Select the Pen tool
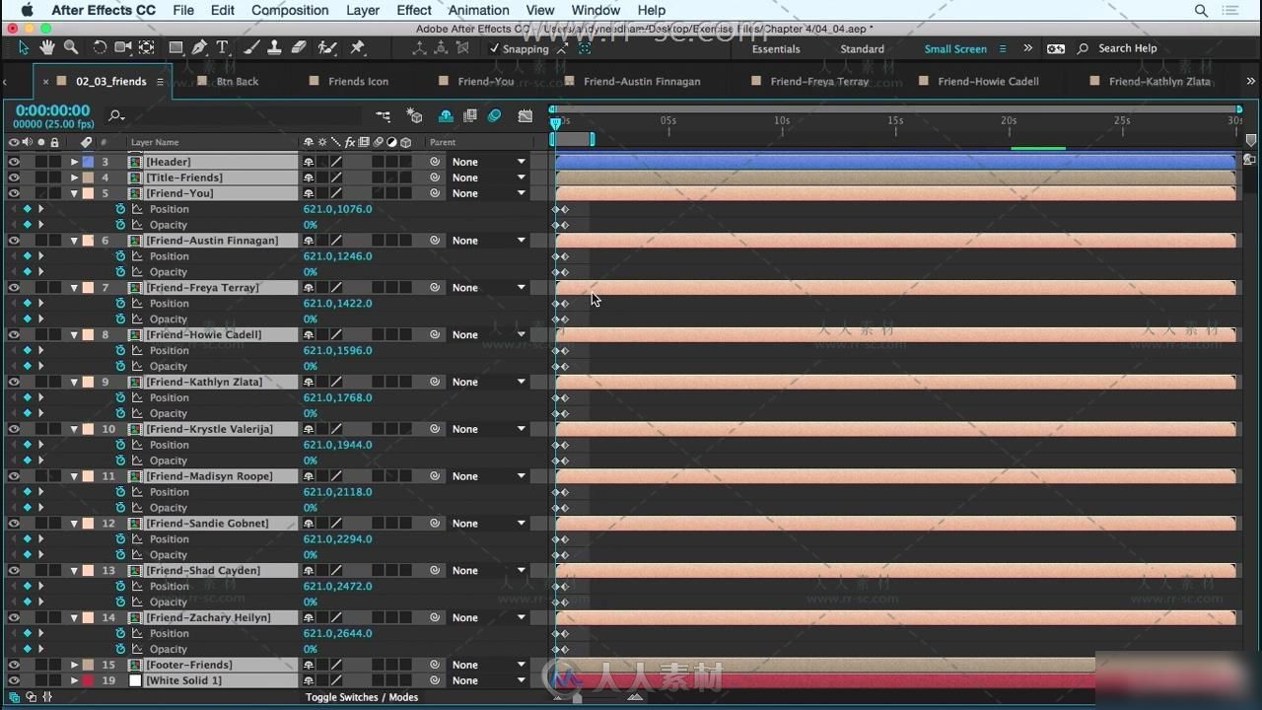Viewport: 1262px width, 710px height. tap(199, 47)
